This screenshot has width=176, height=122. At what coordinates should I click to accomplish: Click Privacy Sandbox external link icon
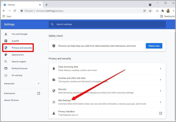pyautogui.click(x=161, y=113)
